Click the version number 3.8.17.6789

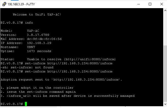click(38, 35)
